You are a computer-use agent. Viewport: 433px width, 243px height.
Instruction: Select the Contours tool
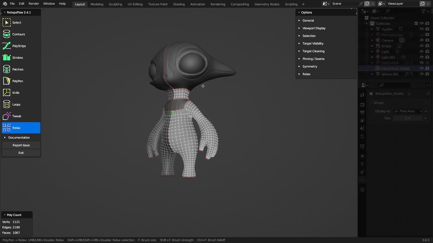[x=21, y=34]
